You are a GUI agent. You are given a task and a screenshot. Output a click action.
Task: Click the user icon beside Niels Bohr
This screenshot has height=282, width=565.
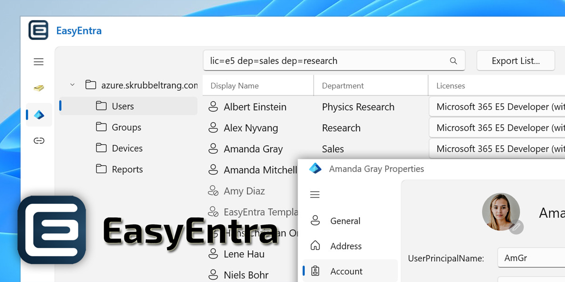coord(213,275)
